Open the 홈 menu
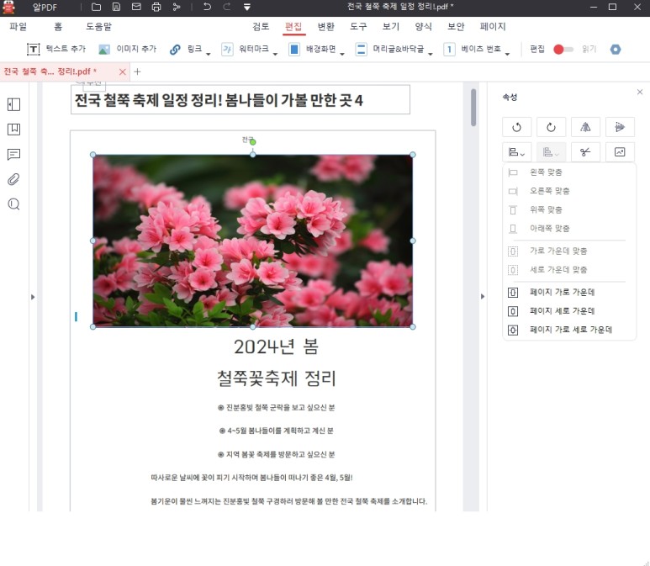Viewport: 650px width, 566px height. click(x=58, y=27)
